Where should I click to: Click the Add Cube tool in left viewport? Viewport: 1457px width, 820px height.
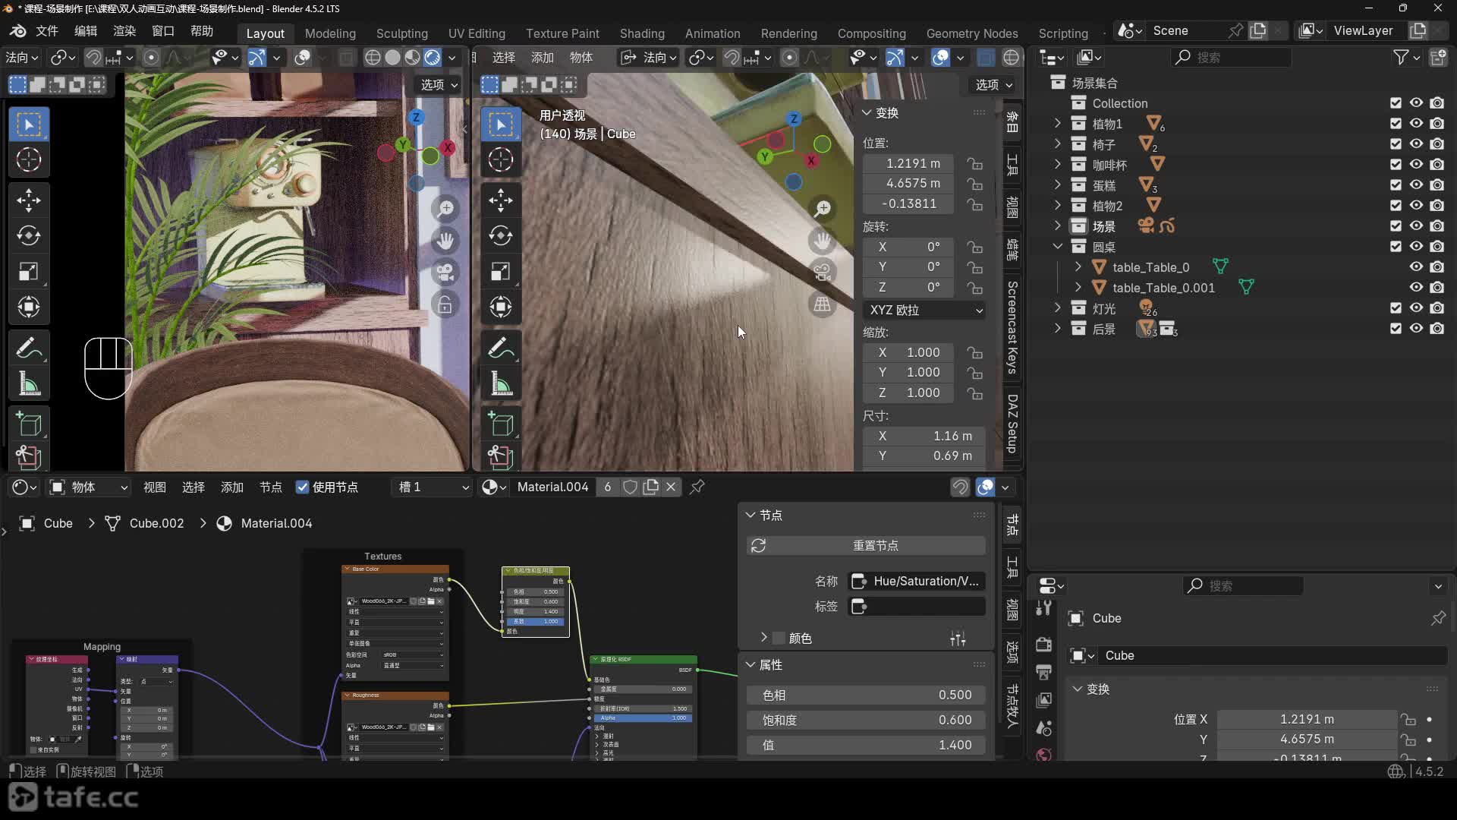coord(29,424)
